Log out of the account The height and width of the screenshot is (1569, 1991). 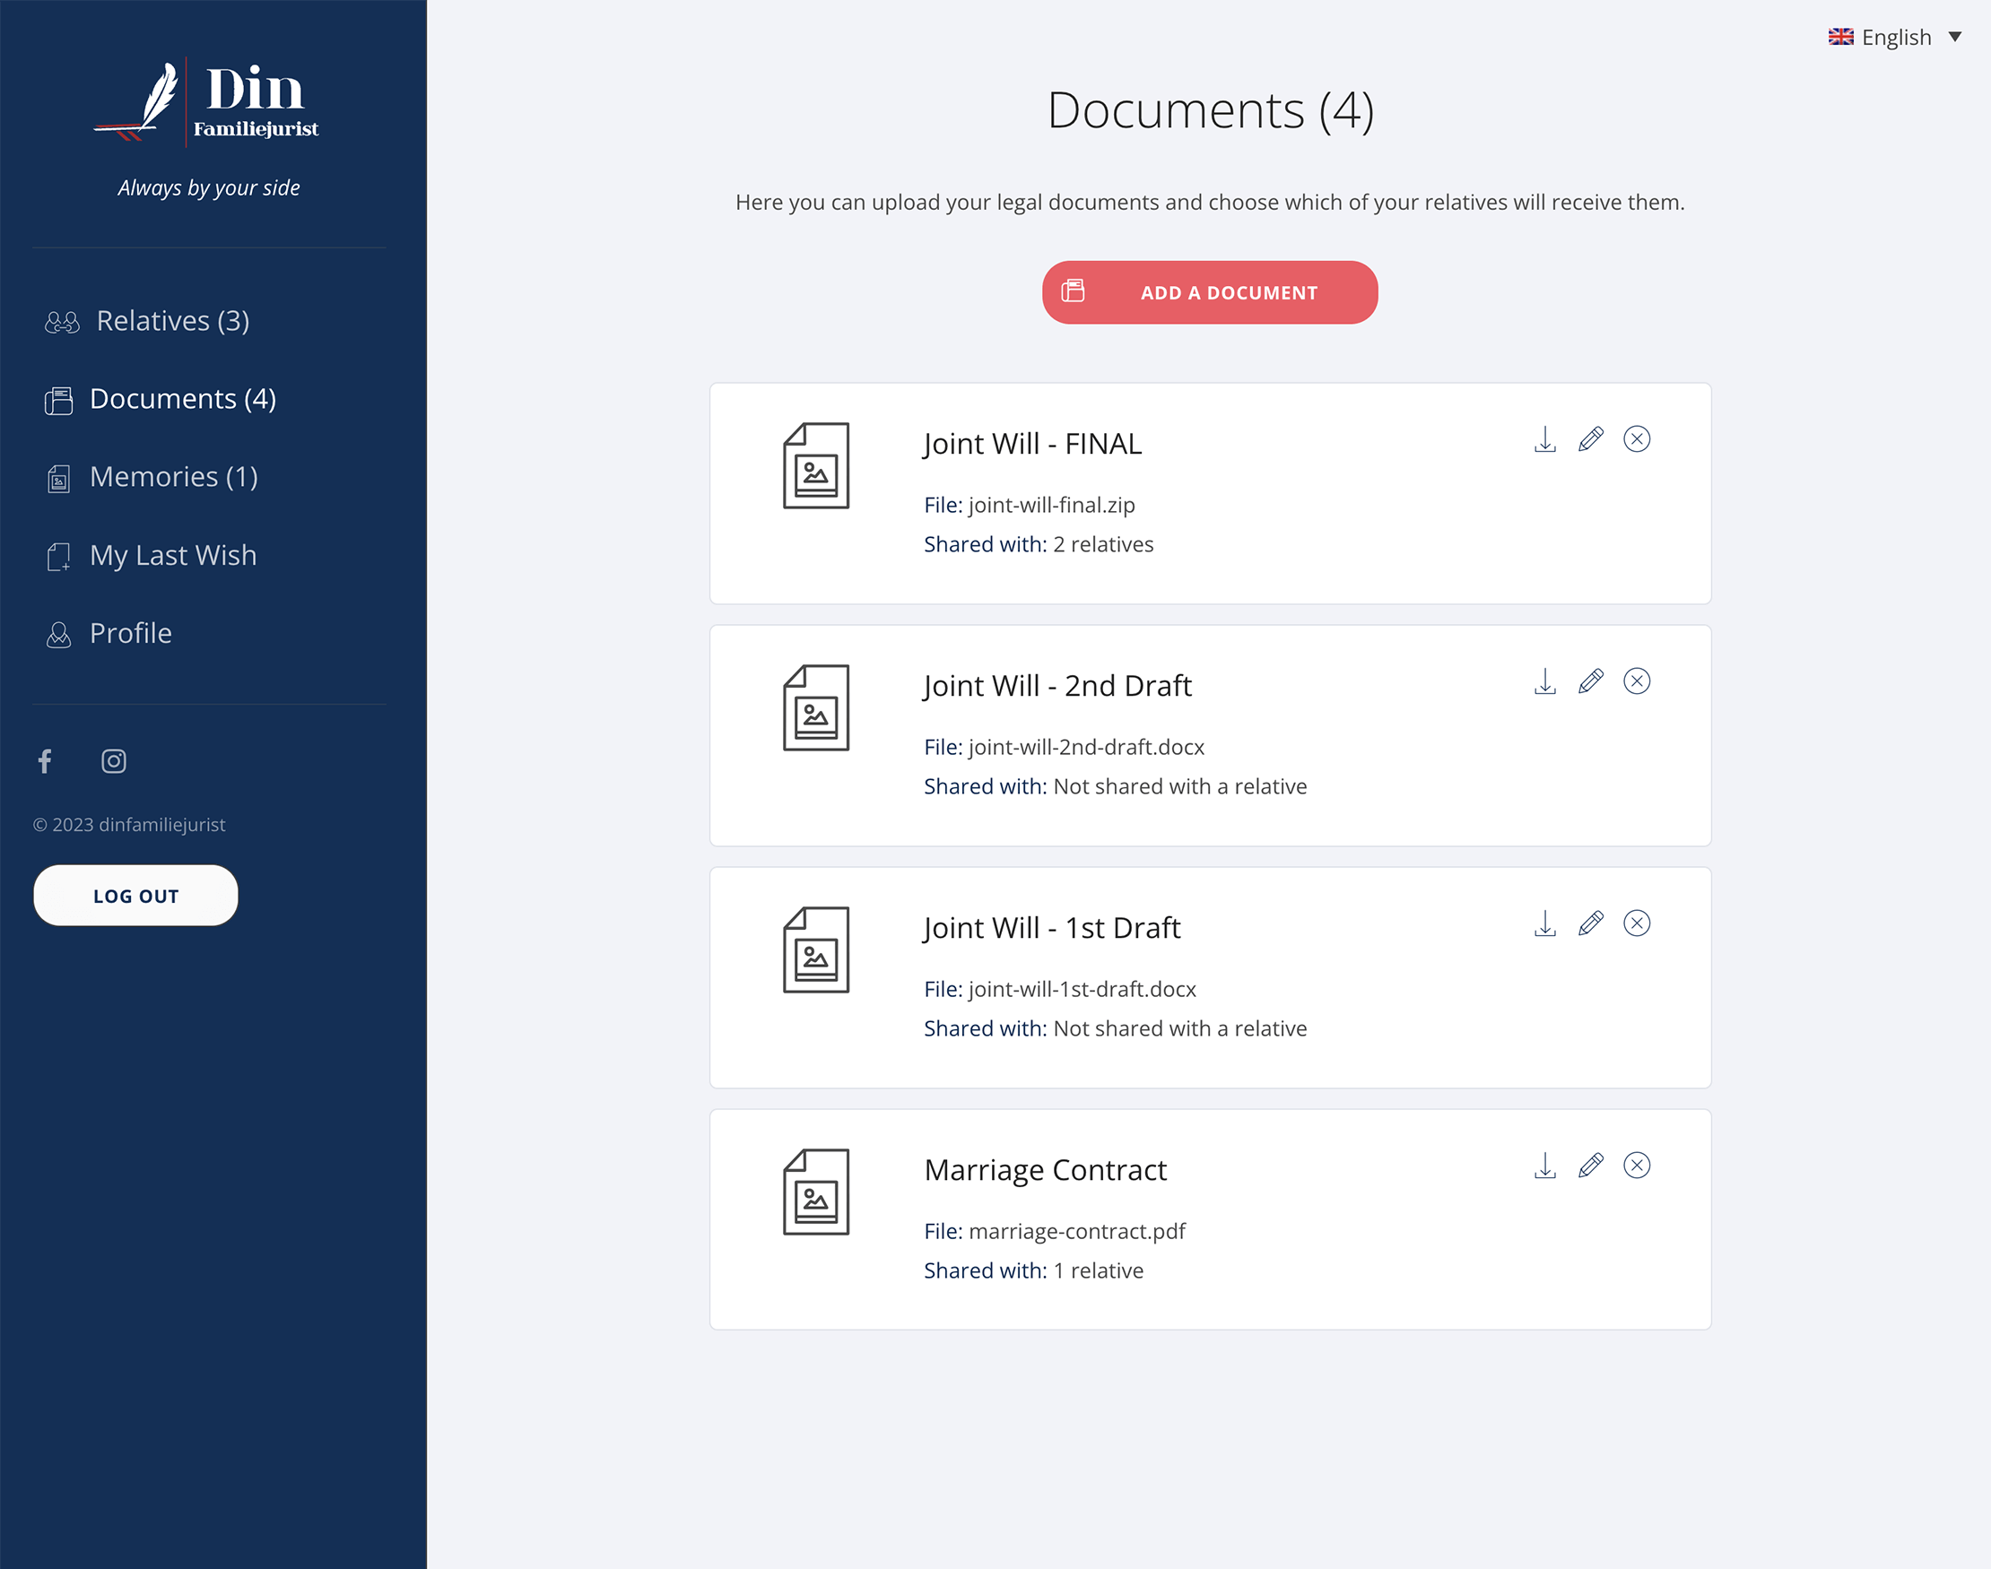click(136, 895)
